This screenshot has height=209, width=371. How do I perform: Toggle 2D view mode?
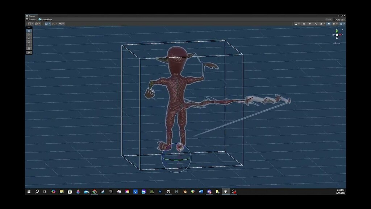(304, 24)
